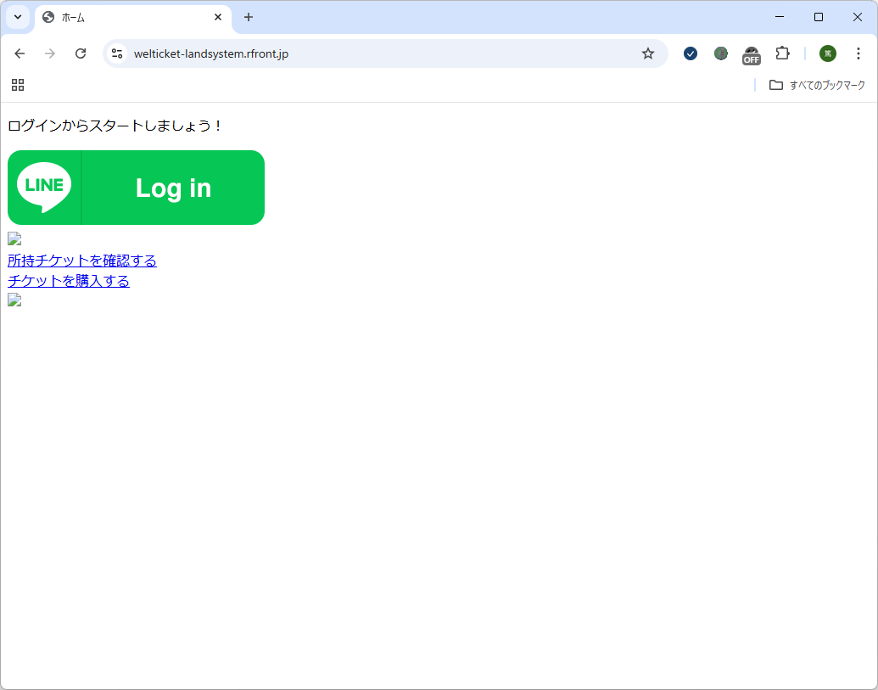Open the apps grid in bookmarks bar
Viewport: 878px width, 690px height.
18,85
